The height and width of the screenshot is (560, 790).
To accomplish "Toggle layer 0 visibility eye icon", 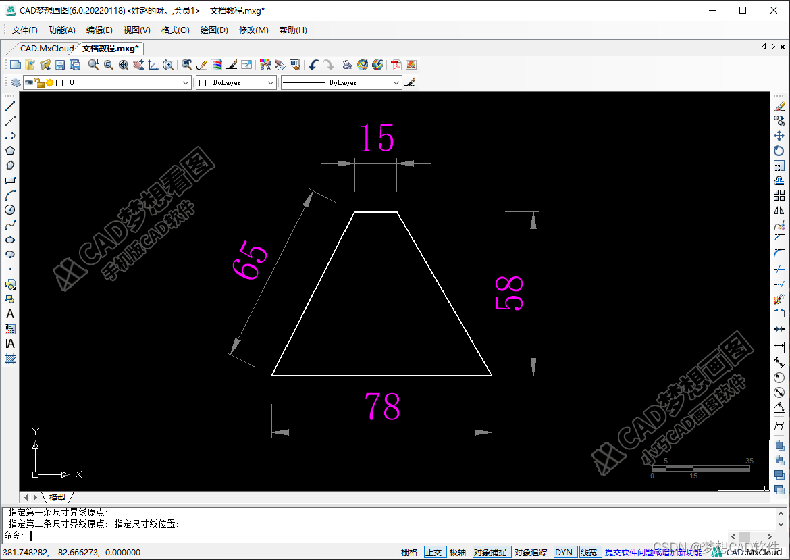I will (x=29, y=82).
